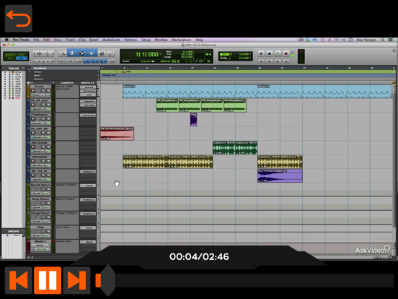This screenshot has width=398, height=299.
Task: Tap the orange back arrow button
Action: (x=19, y=19)
